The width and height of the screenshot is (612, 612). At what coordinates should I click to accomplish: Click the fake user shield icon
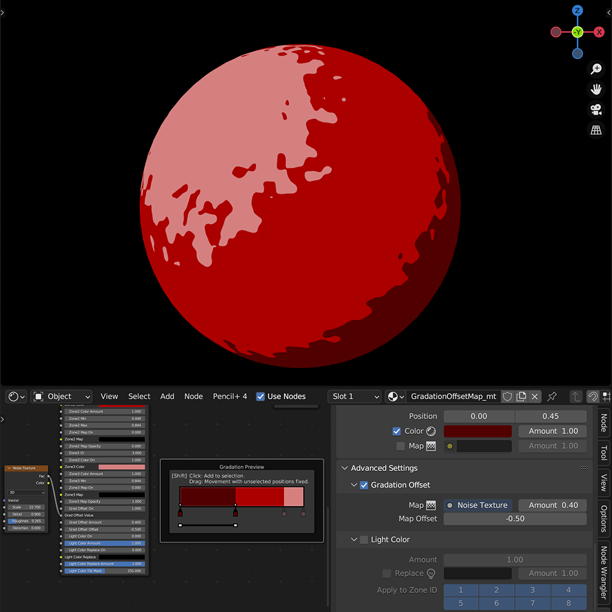point(507,396)
